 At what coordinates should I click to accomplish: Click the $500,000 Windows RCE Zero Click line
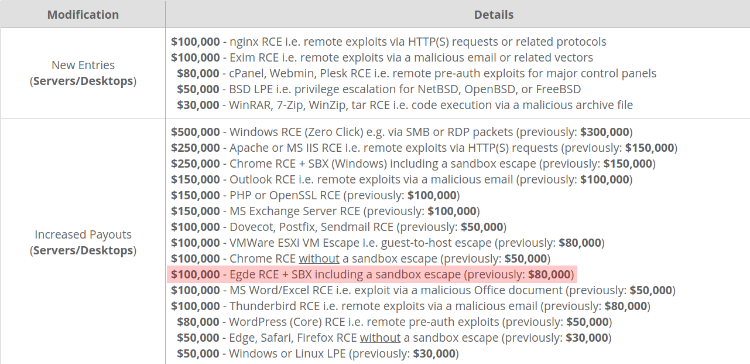402,132
